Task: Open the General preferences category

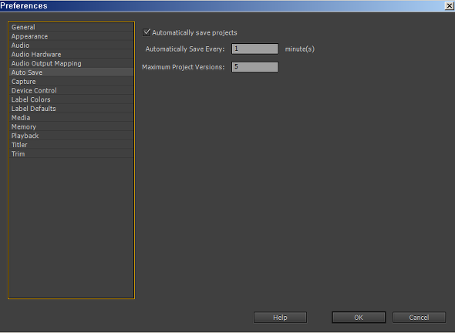Action: click(72, 27)
